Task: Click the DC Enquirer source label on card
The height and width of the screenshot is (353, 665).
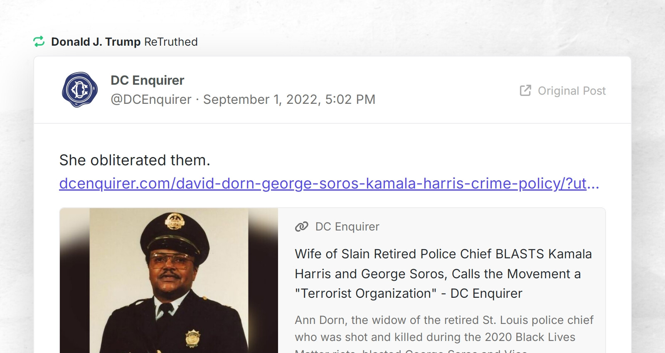Action: point(347,227)
